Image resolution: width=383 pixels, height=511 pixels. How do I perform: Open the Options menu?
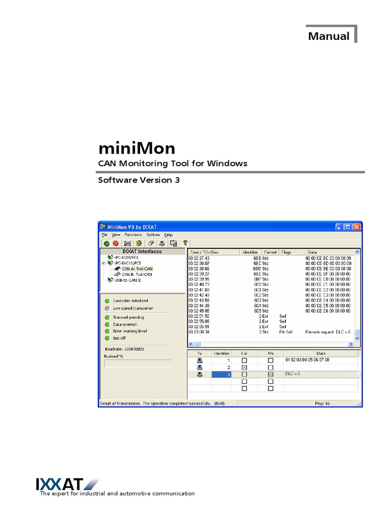coord(153,235)
